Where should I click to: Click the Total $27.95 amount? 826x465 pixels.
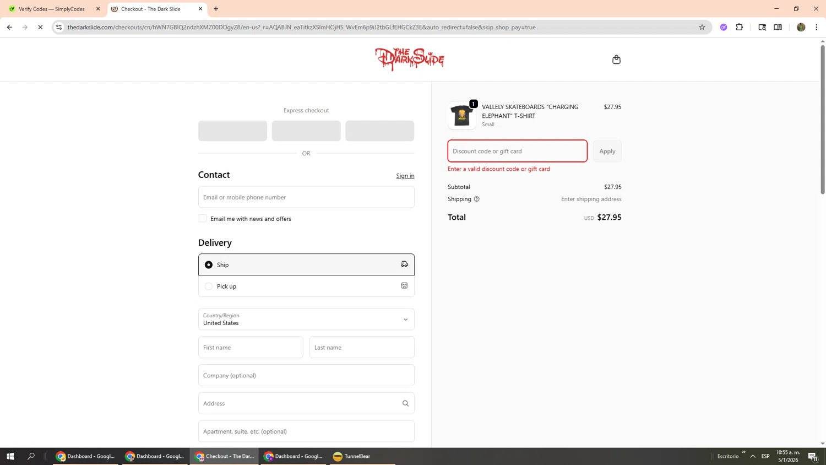tap(609, 217)
